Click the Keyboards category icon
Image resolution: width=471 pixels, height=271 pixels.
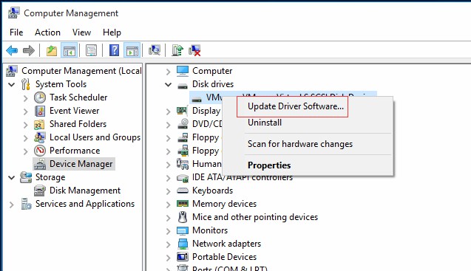[x=183, y=191]
